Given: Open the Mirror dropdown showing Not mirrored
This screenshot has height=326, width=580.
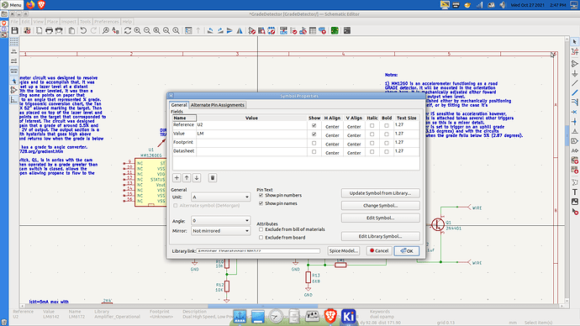Looking at the screenshot, I should tap(221, 231).
